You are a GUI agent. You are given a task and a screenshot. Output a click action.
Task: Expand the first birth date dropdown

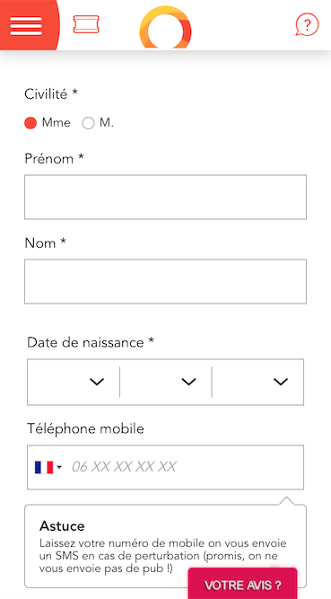tap(74, 382)
